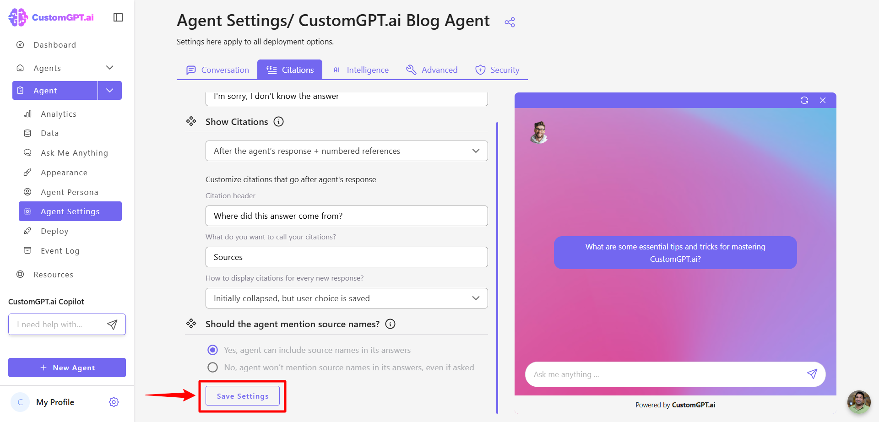Save the agent settings
Image resolution: width=879 pixels, height=422 pixels.
[x=243, y=396]
